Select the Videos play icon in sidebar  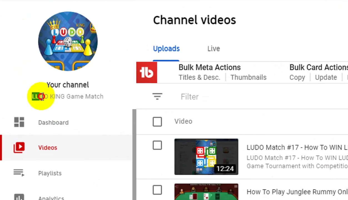(19, 147)
